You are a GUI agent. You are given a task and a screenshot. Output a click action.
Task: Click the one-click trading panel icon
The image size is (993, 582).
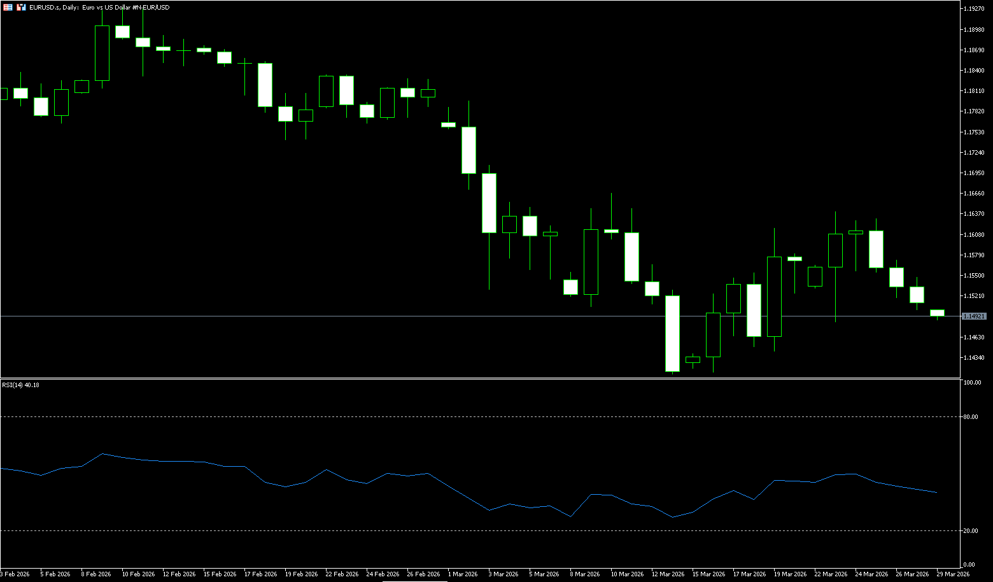tap(8, 7)
